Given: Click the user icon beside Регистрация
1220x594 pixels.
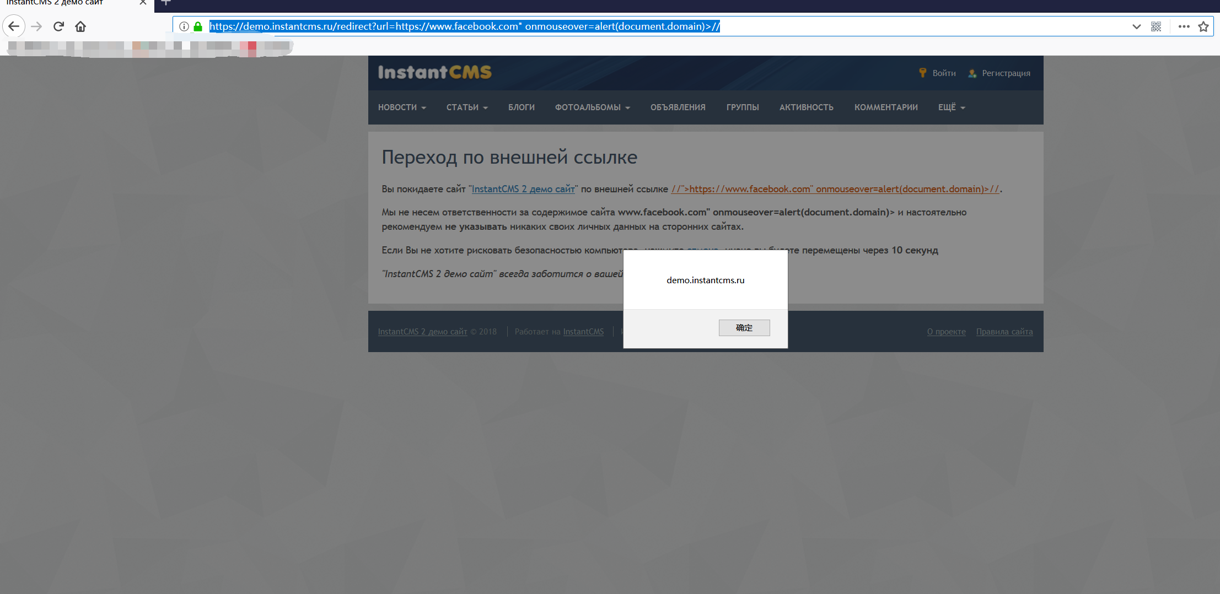Looking at the screenshot, I should [971, 73].
